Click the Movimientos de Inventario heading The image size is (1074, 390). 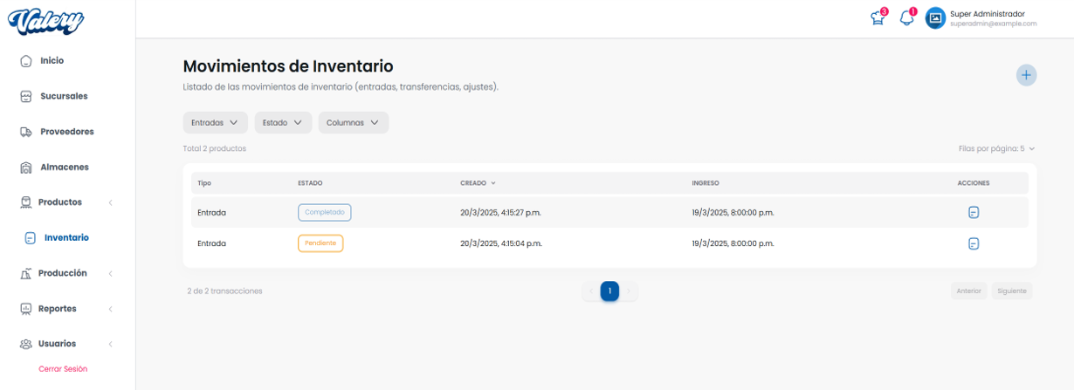click(x=288, y=66)
